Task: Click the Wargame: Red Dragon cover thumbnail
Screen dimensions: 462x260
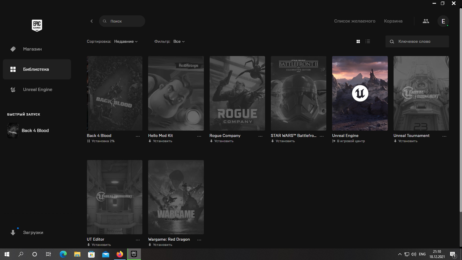Action: tap(176, 197)
